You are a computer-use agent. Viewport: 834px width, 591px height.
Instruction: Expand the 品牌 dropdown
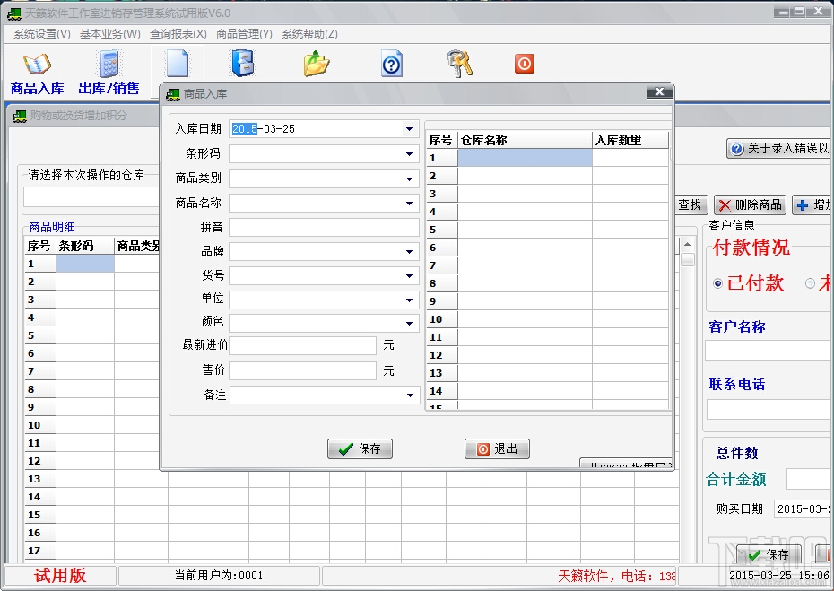pyautogui.click(x=409, y=252)
